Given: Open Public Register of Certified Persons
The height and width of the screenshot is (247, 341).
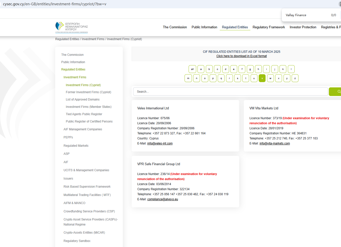Looking at the screenshot, I should pyautogui.click(x=89, y=121).
